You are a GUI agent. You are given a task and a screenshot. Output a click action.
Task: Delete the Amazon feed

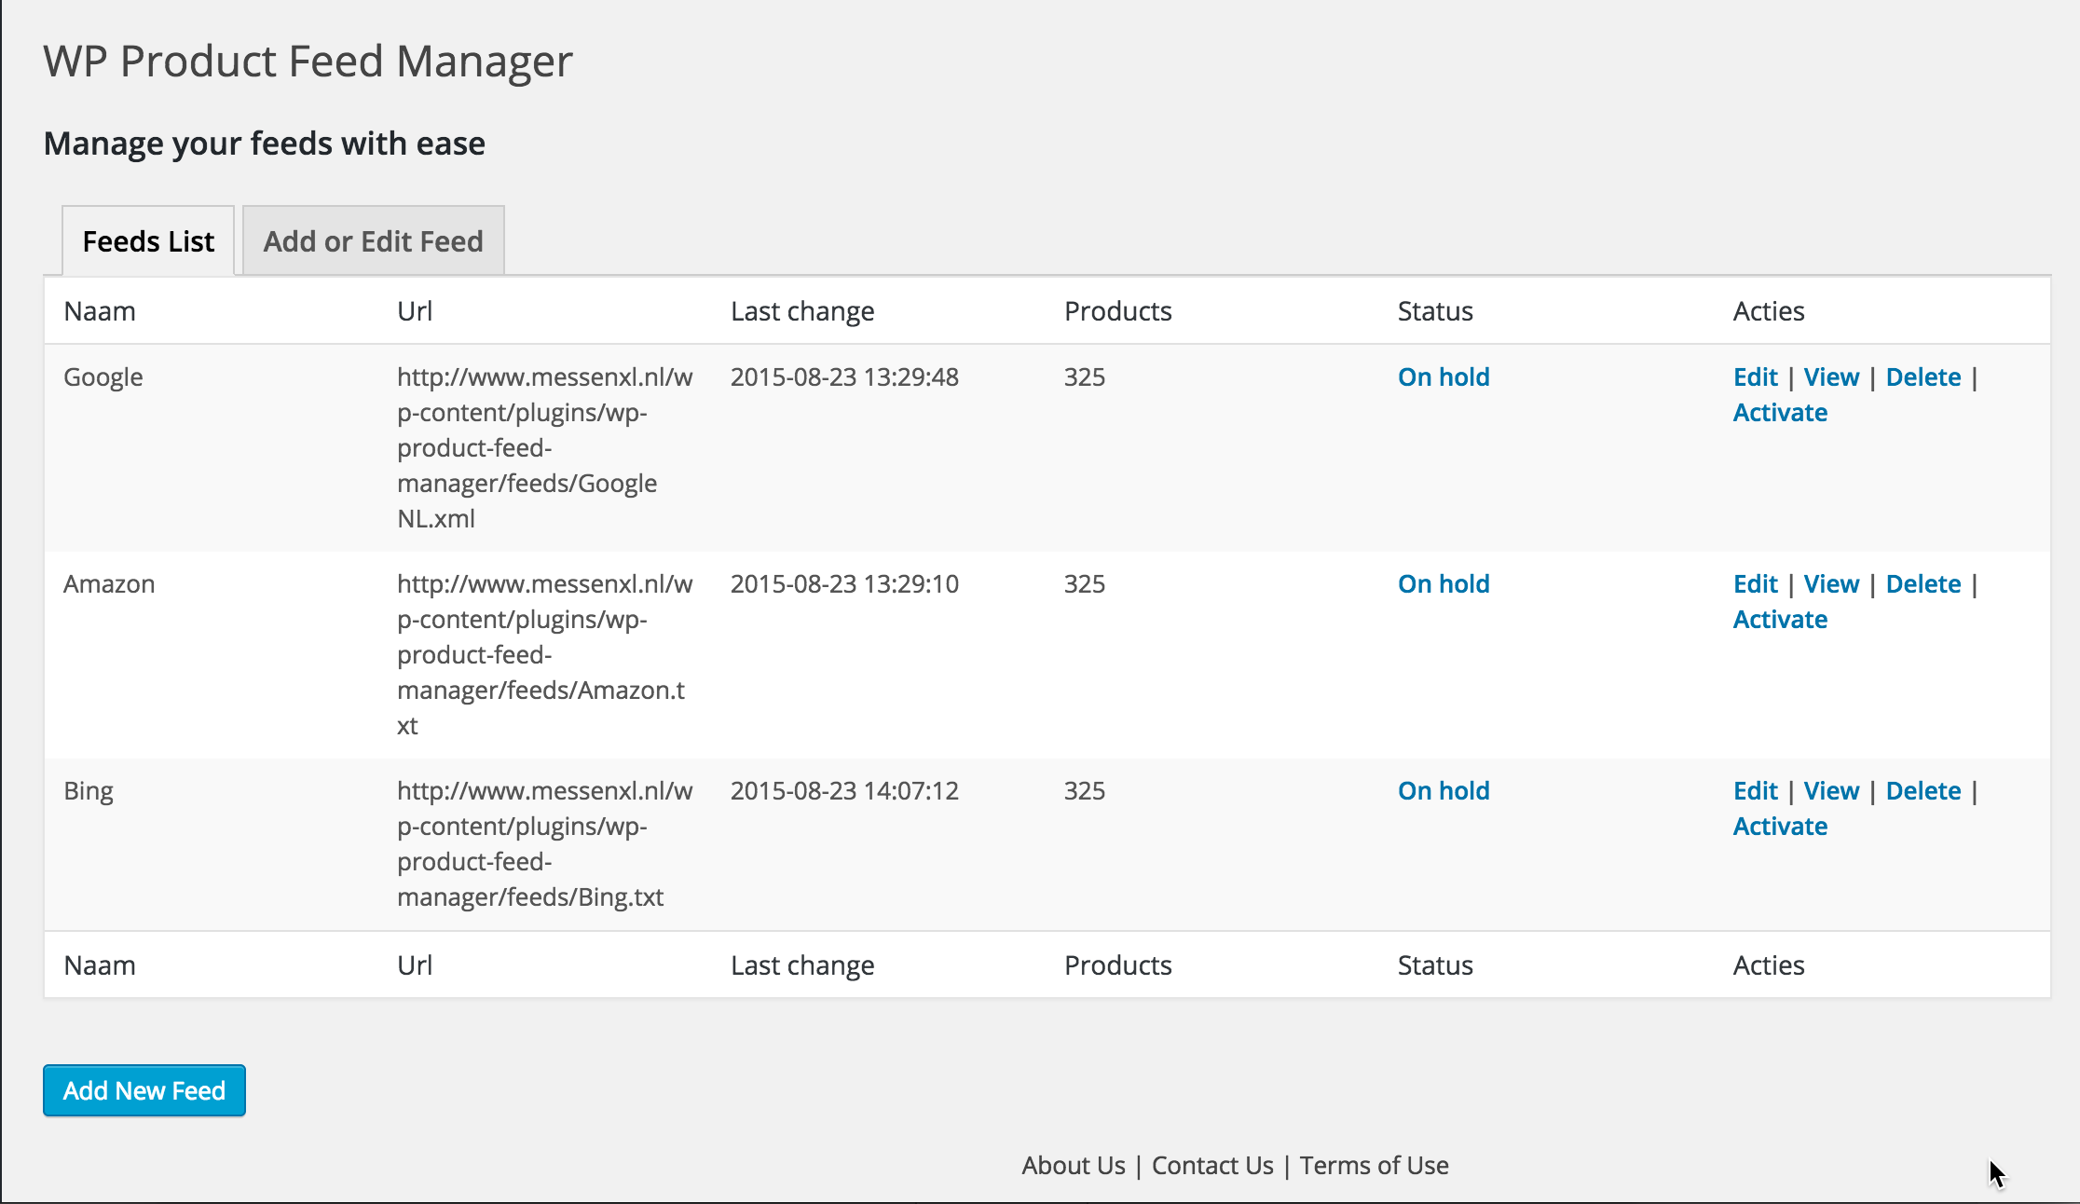pyautogui.click(x=1923, y=583)
